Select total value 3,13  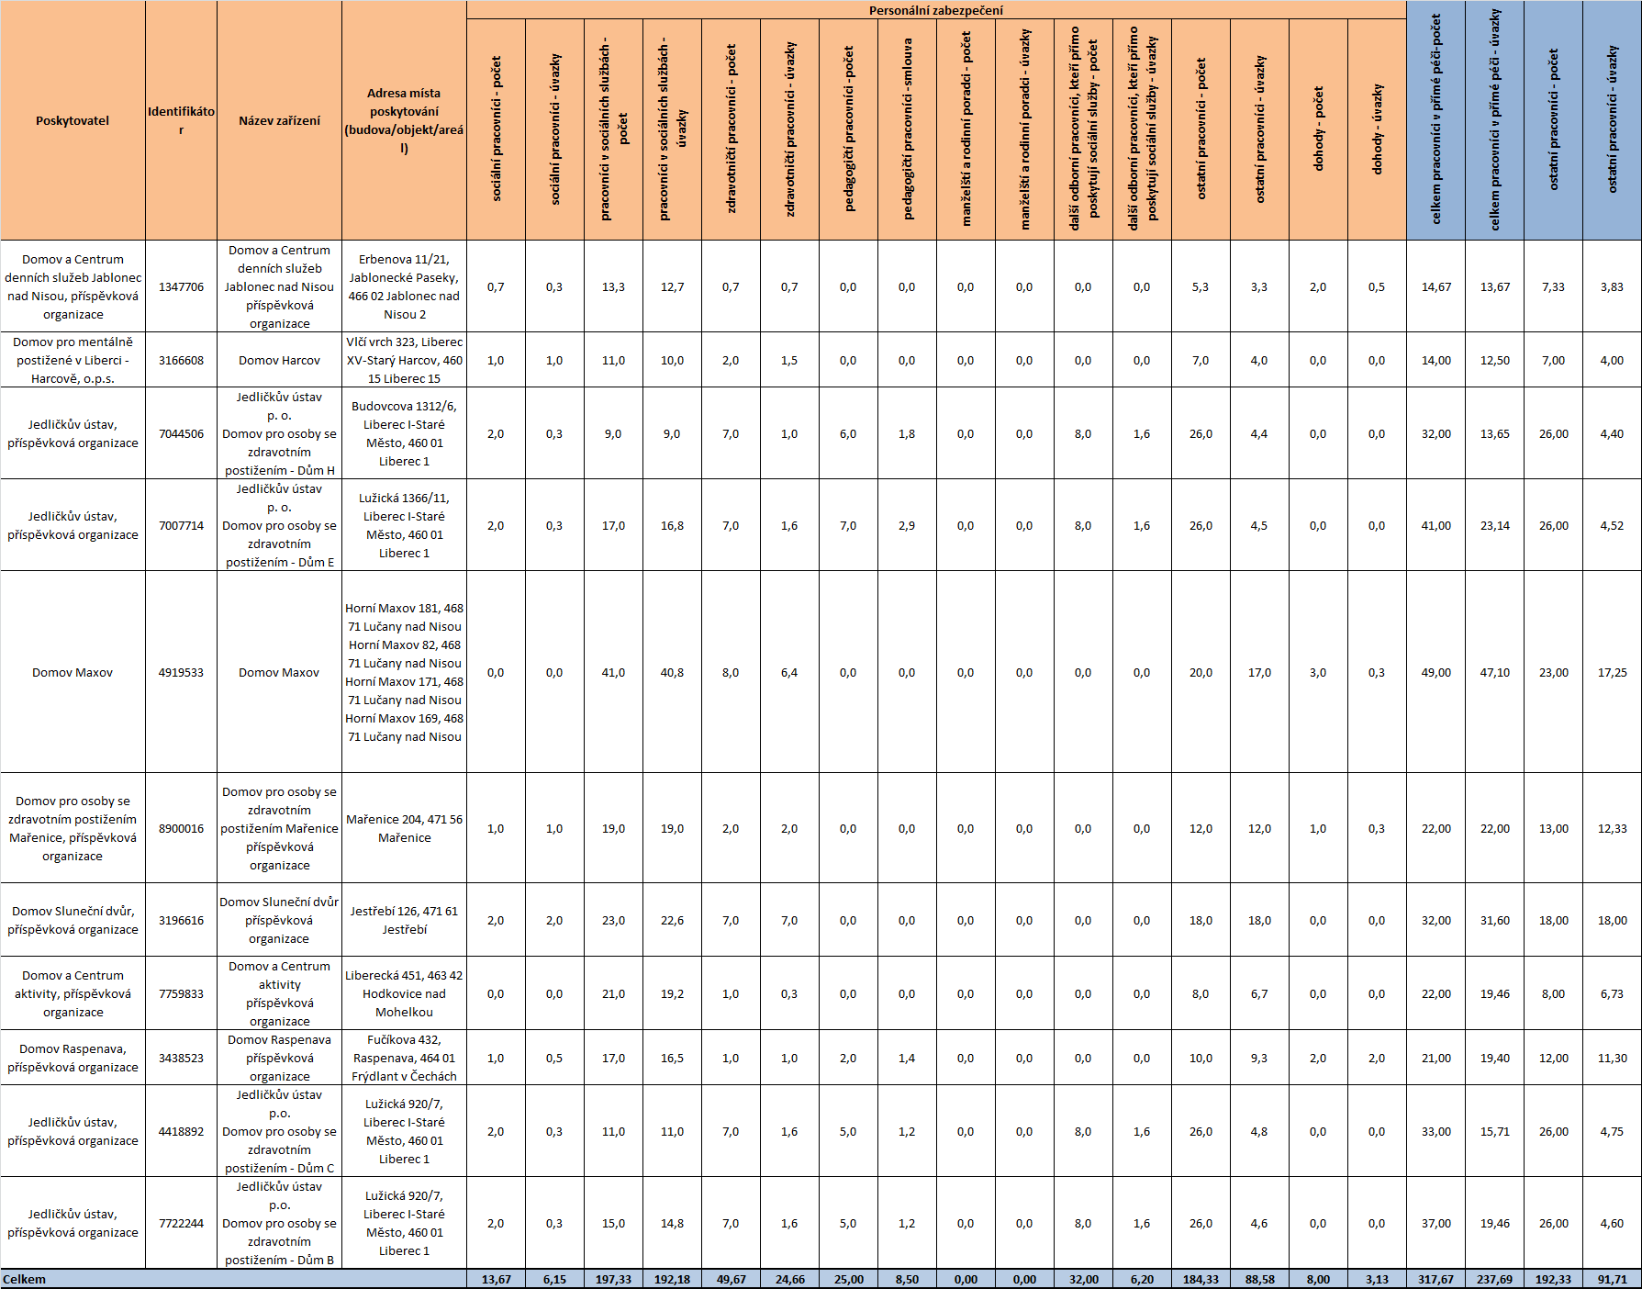pyautogui.click(x=1377, y=1279)
